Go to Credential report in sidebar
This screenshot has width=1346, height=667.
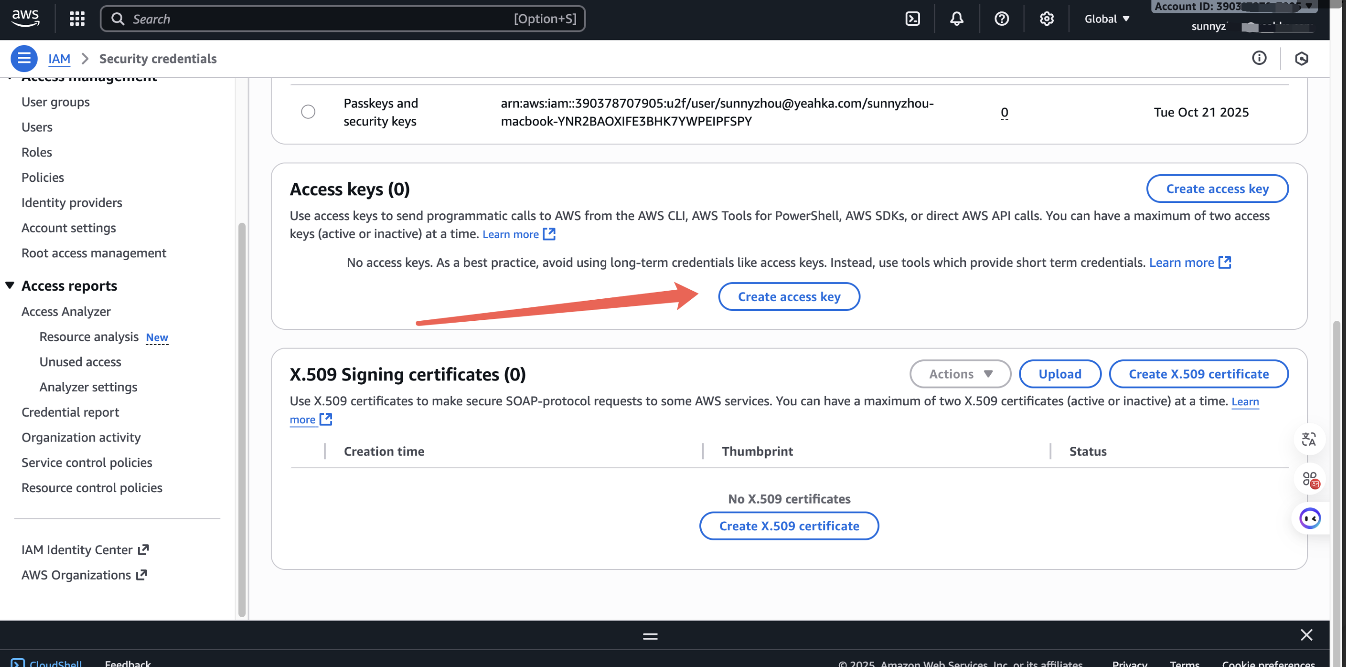click(x=70, y=412)
